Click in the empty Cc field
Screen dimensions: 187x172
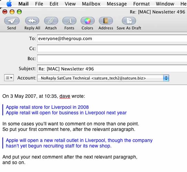[x=112, y=49]
